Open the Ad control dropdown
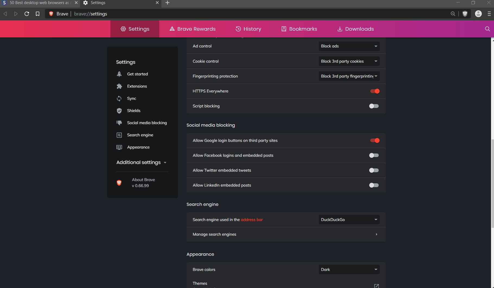Viewport: 494px width, 288px height. tap(349, 46)
